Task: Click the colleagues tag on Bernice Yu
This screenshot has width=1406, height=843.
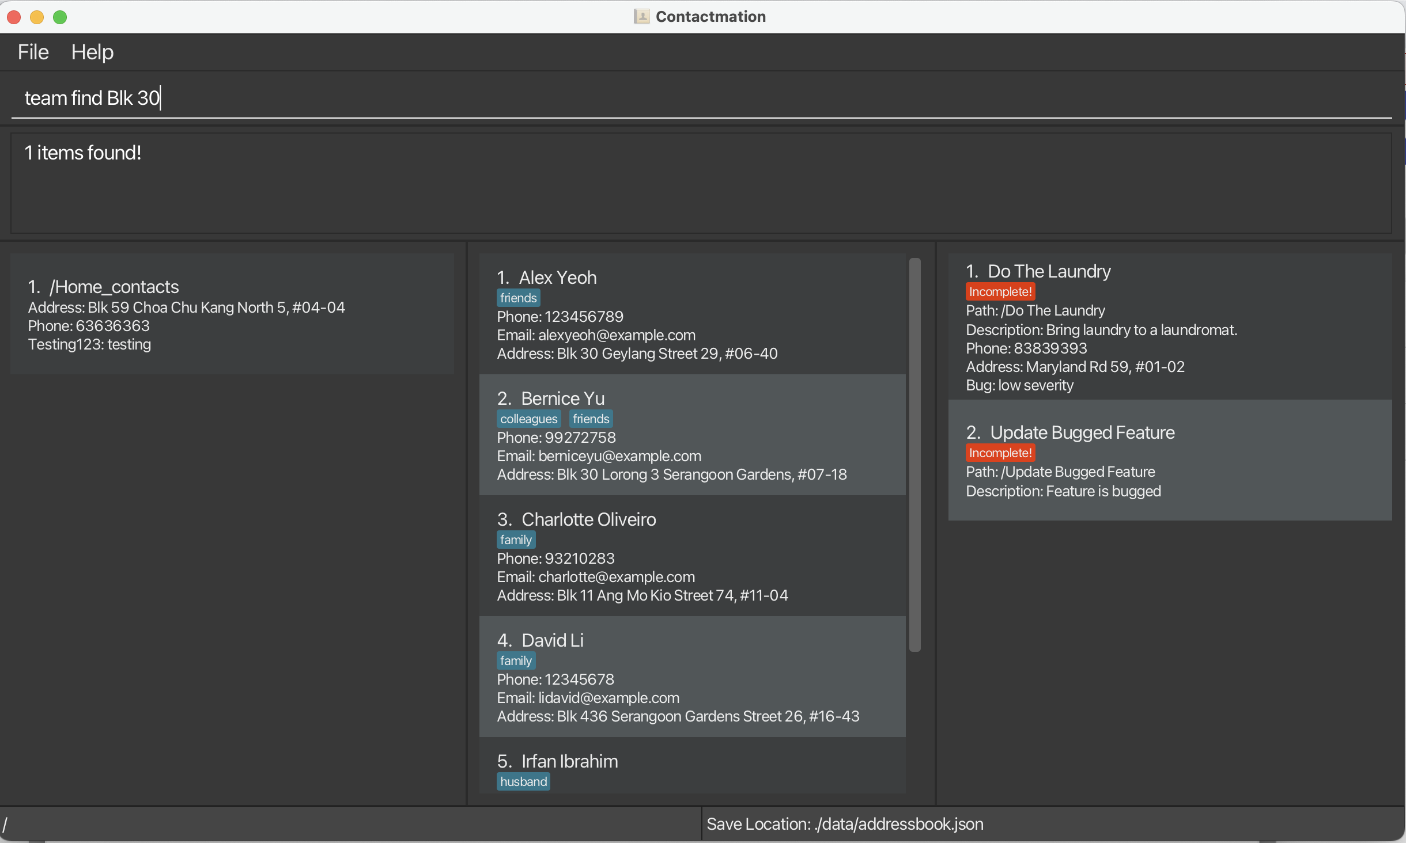Action: point(528,419)
